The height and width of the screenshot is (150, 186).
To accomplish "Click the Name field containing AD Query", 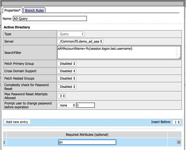I will (50, 19).
